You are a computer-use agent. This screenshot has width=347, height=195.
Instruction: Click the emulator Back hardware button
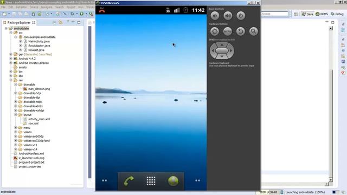(x=241, y=31)
